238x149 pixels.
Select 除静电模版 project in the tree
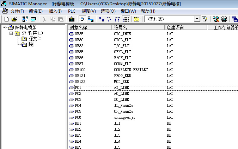click(x=26, y=27)
